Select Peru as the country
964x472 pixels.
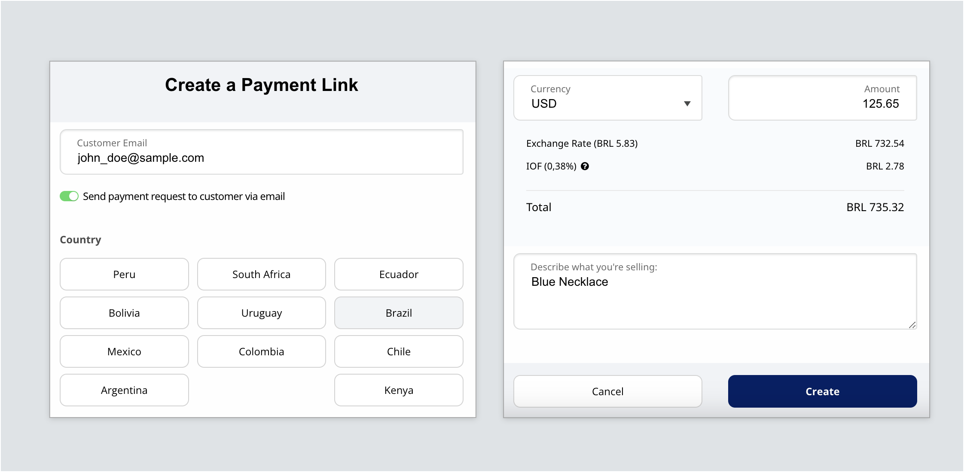pyautogui.click(x=124, y=274)
